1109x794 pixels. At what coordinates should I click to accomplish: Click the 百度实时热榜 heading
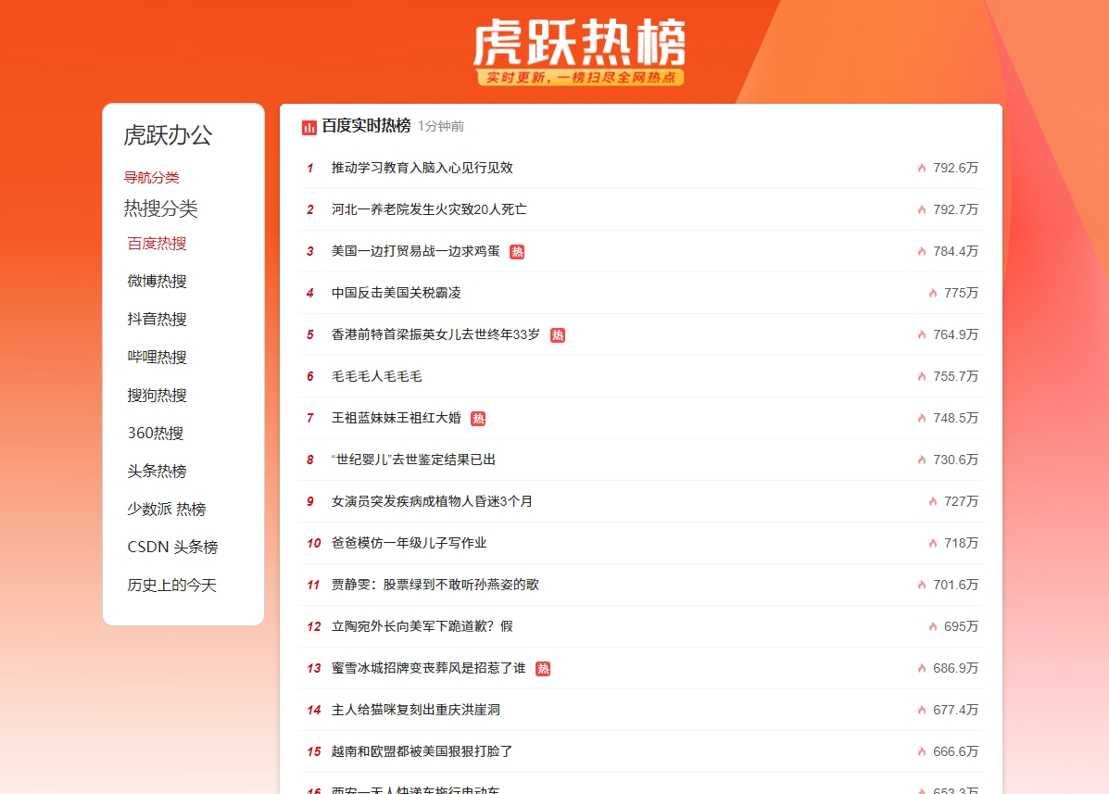coord(366,126)
